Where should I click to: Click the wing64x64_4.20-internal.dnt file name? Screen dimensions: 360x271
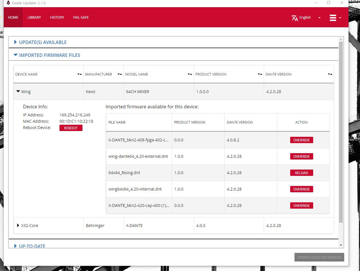(135, 189)
